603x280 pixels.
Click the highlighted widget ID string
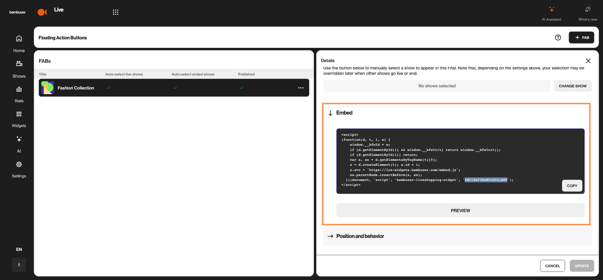tap(486, 180)
